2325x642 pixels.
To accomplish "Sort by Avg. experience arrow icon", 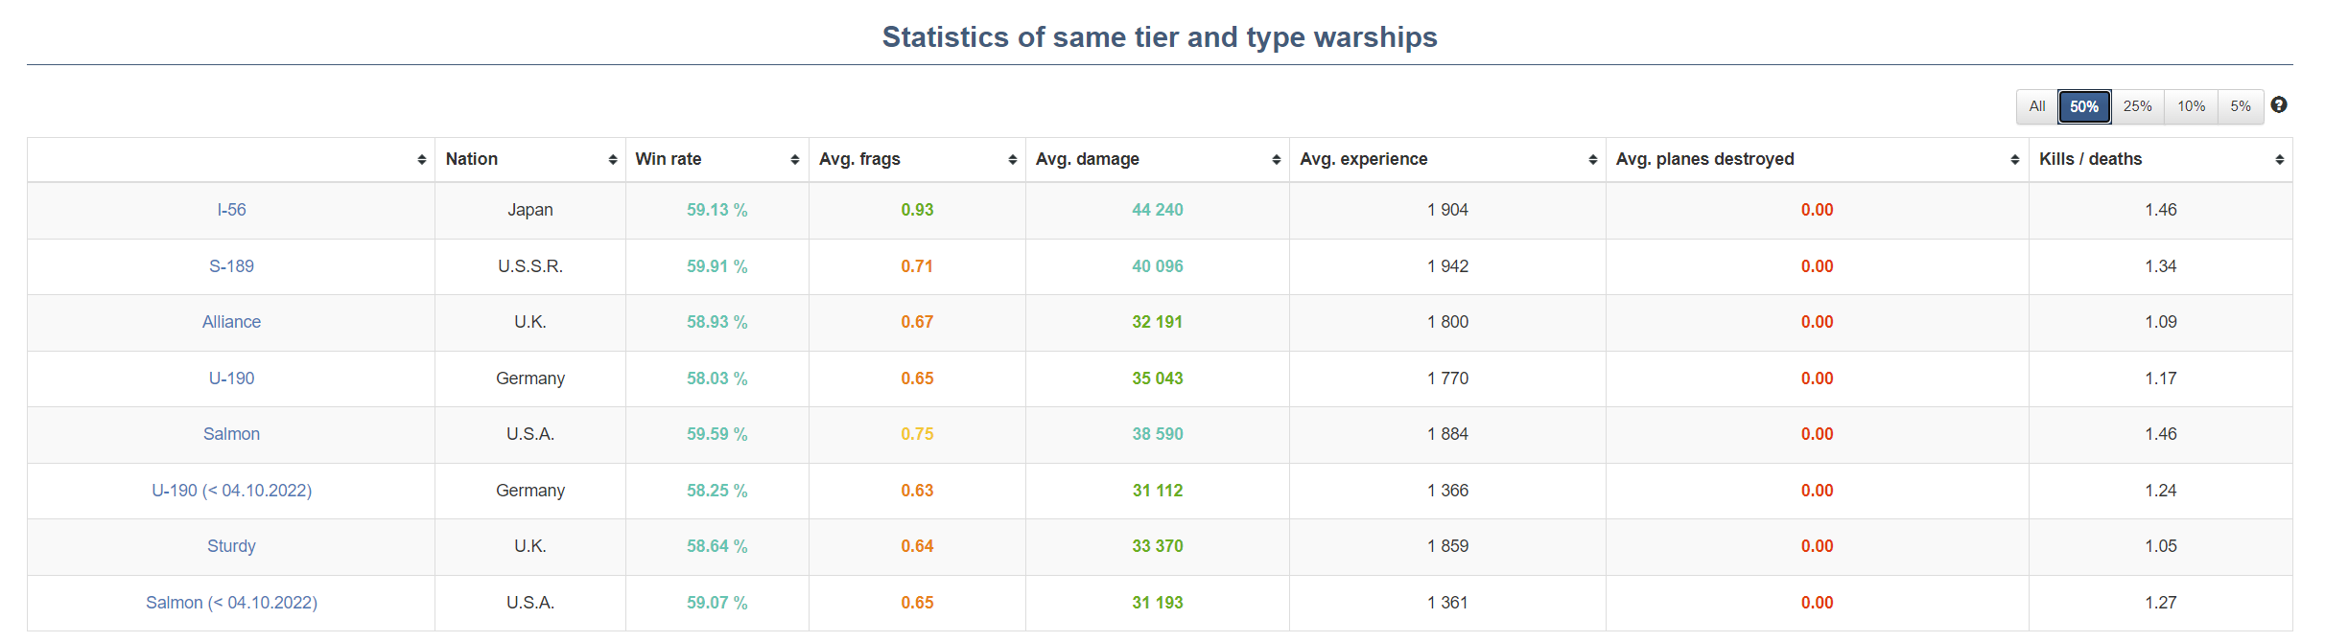I will click(x=1593, y=160).
